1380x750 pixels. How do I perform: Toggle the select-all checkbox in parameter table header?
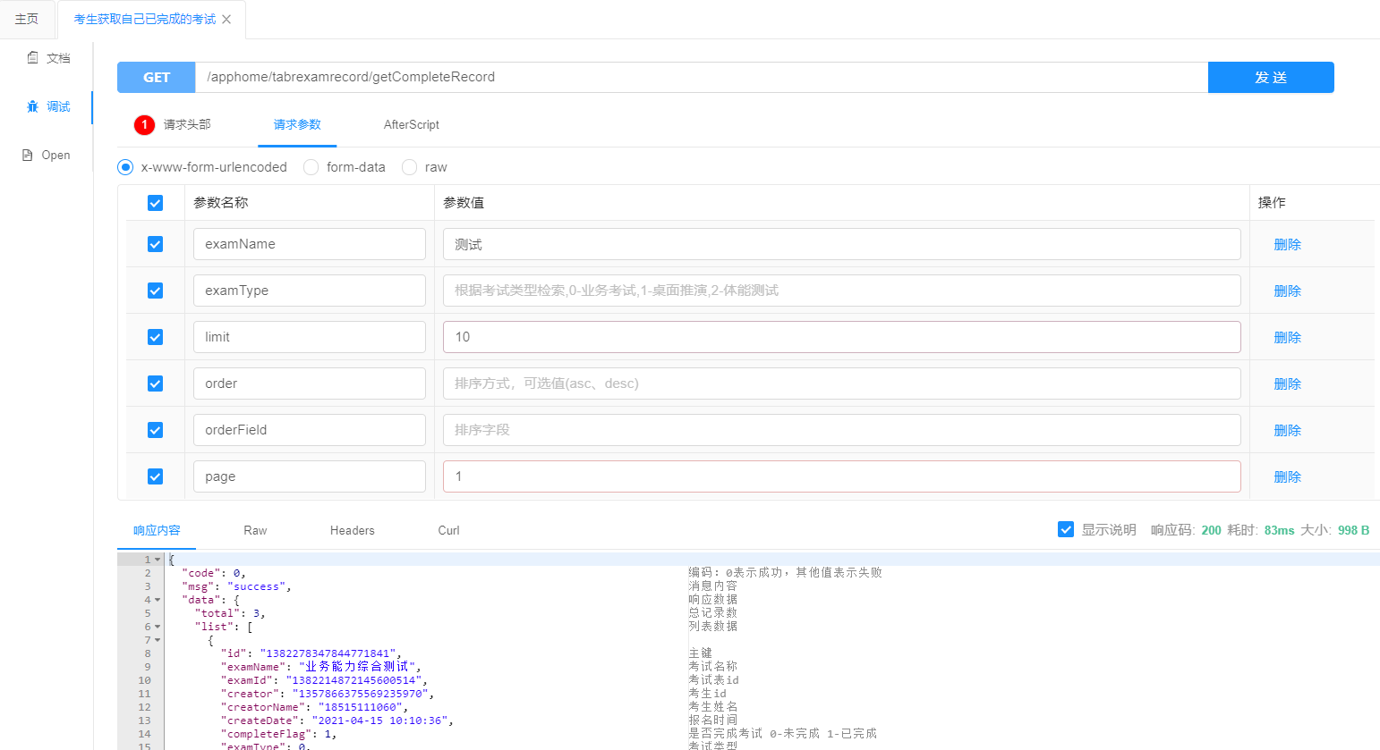tap(155, 203)
